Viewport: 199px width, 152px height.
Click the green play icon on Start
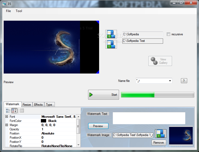(x=91, y=95)
